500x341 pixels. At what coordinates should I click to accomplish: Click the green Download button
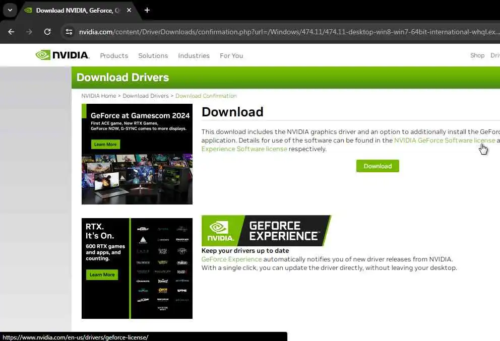(378, 166)
